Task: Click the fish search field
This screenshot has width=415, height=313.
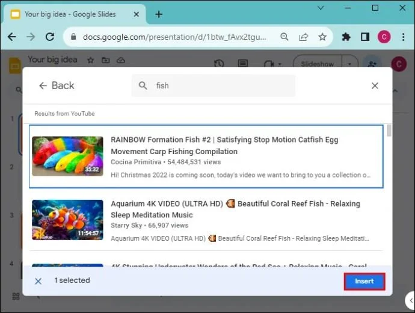Action: pyautogui.click(x=214, y=85)
